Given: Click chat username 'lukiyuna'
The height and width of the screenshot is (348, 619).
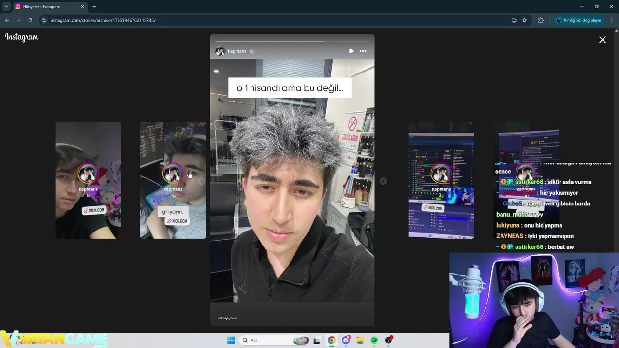Looking at the screenshot, I should 508,225.
